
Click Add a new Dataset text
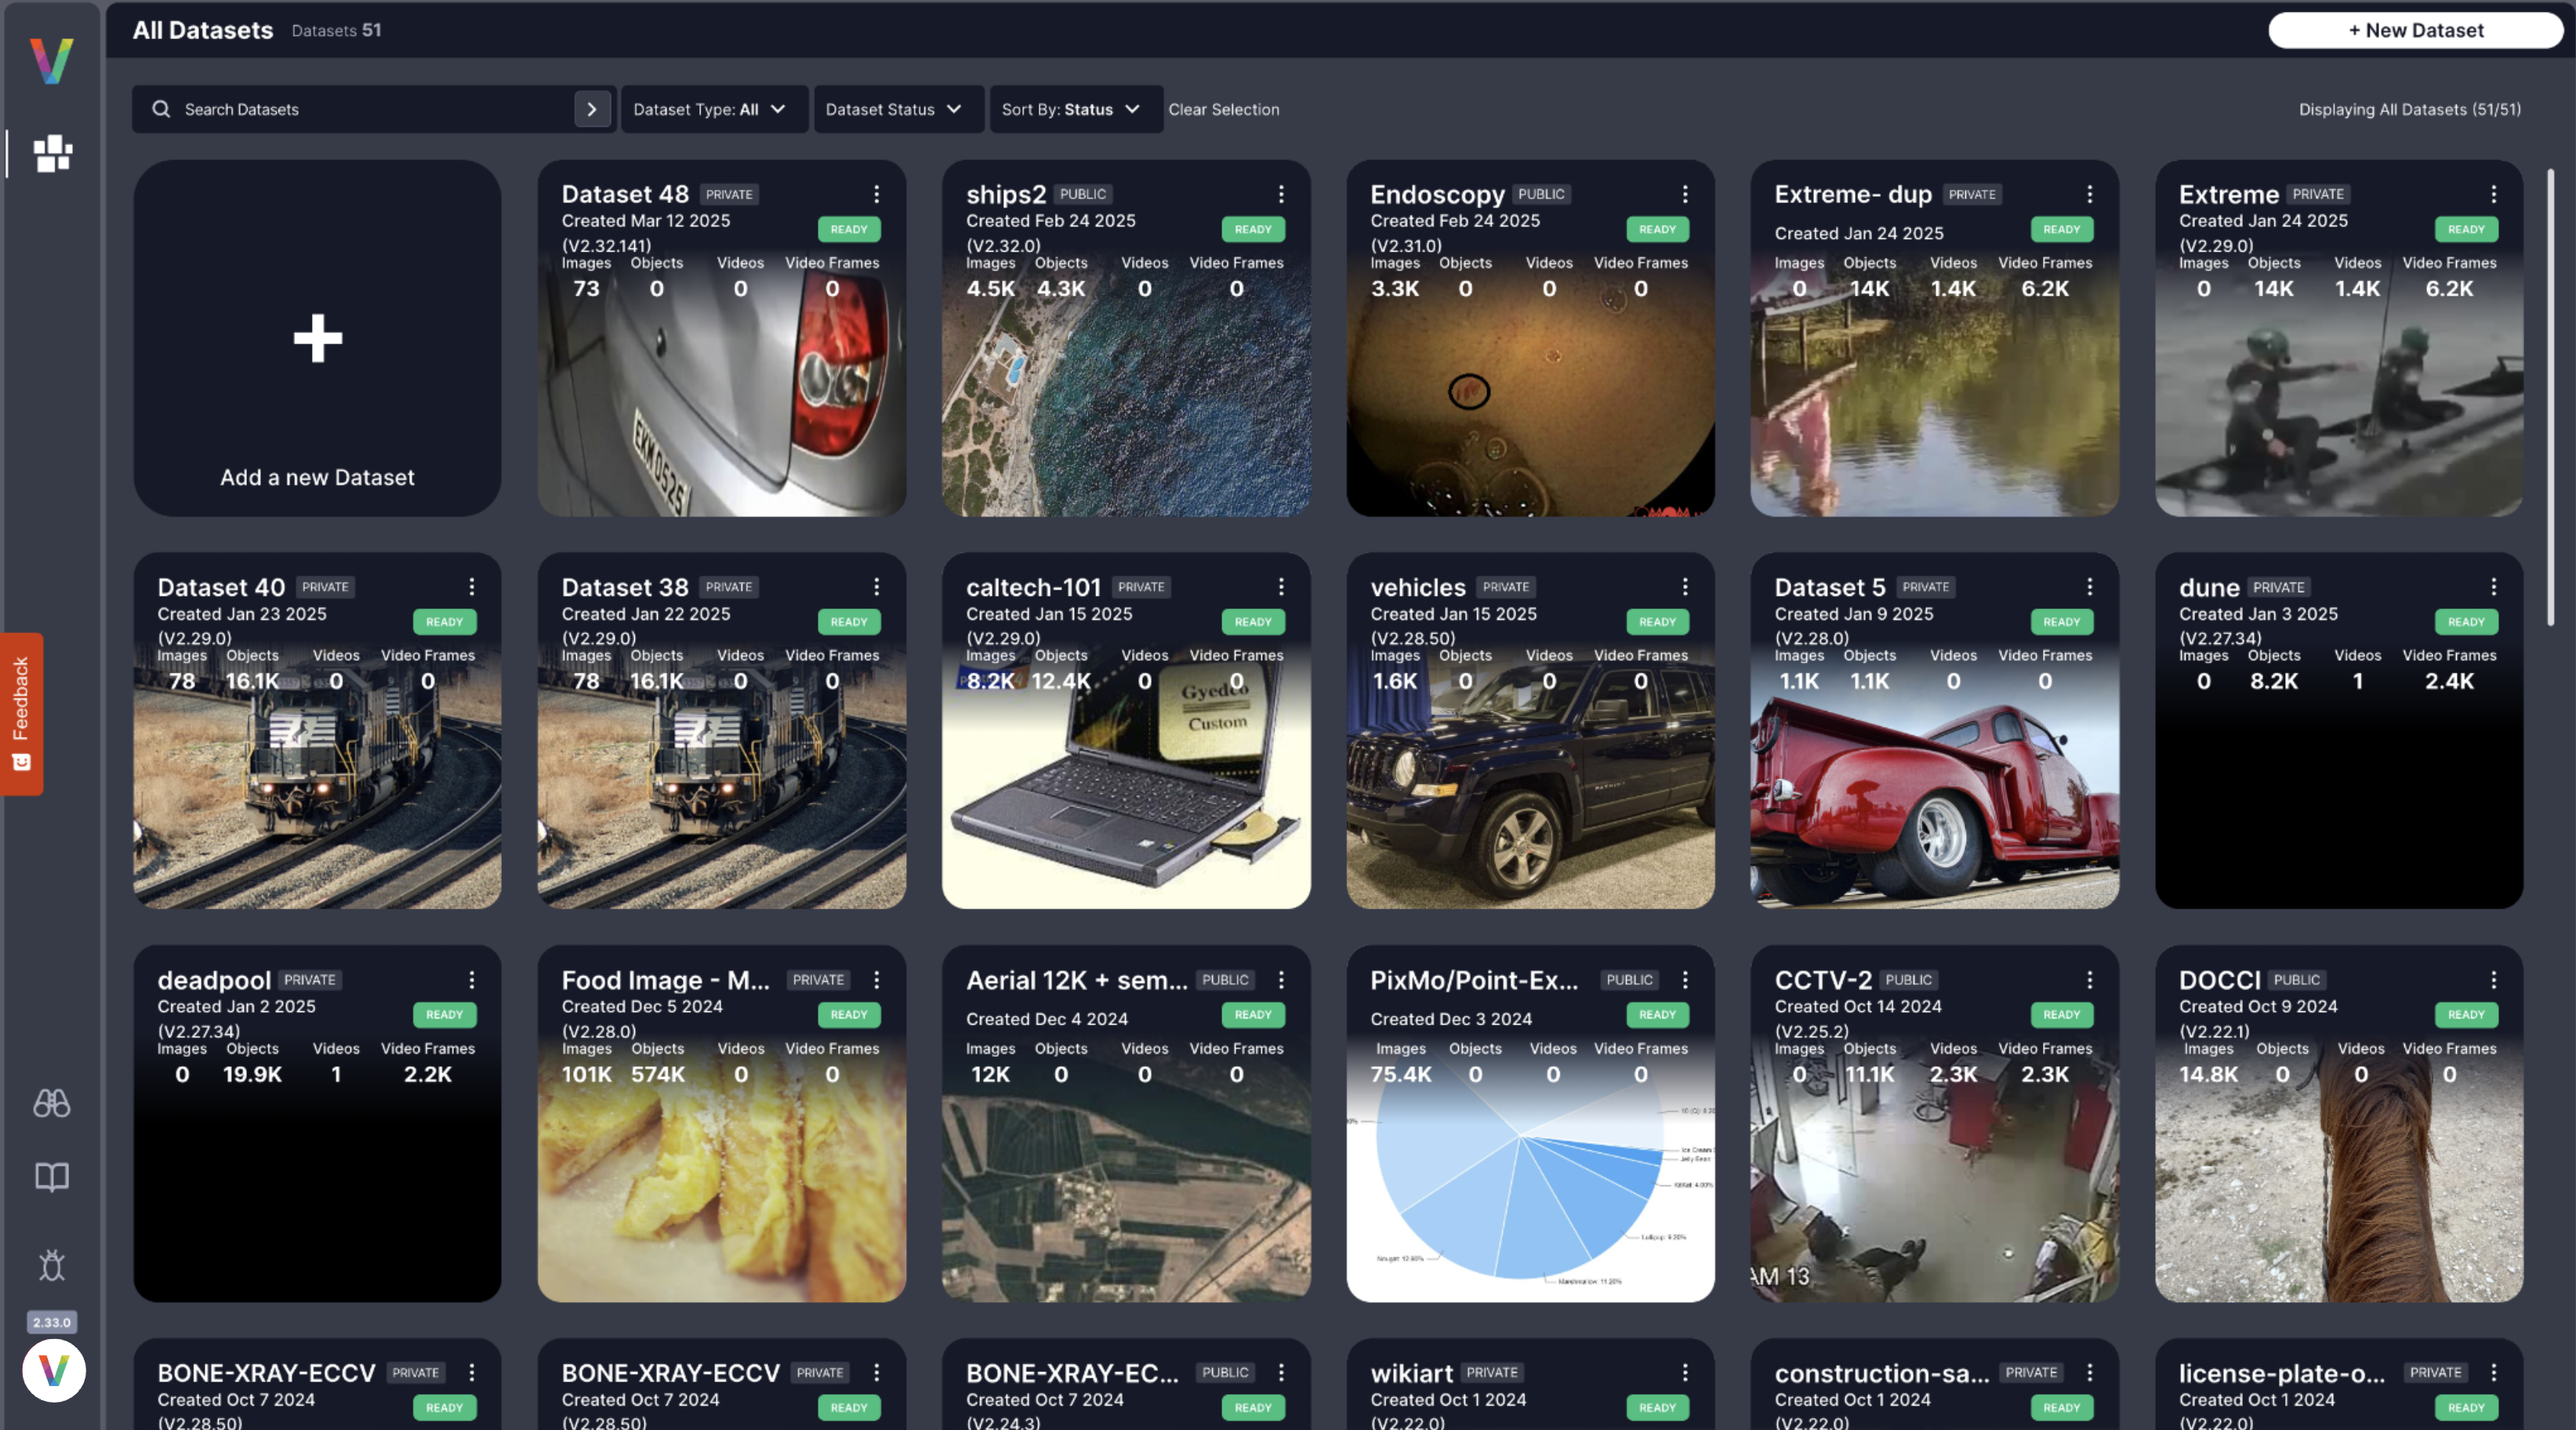coord(317,477)
